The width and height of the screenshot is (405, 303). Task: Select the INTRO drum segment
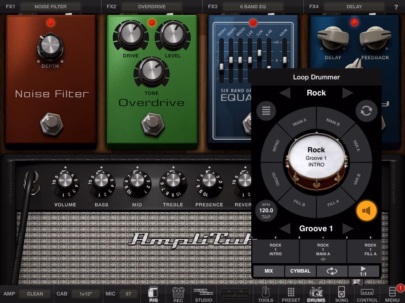(276, 146)
